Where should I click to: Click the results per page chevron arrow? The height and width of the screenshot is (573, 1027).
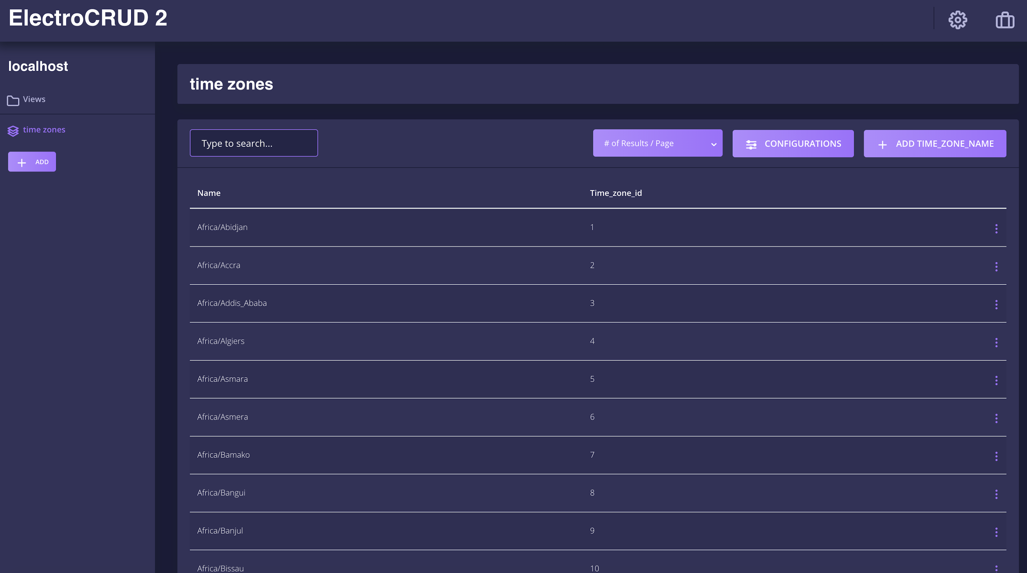point(714,144)
